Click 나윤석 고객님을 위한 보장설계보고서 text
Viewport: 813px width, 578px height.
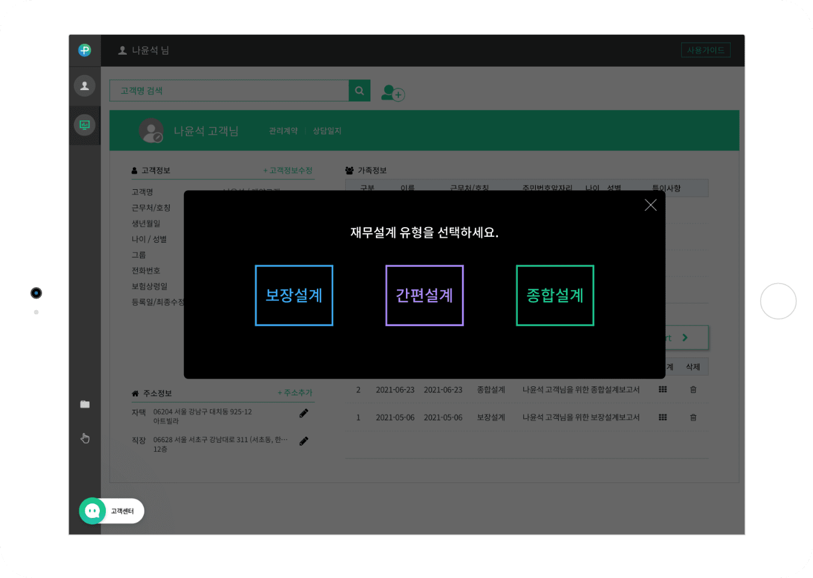581,418
